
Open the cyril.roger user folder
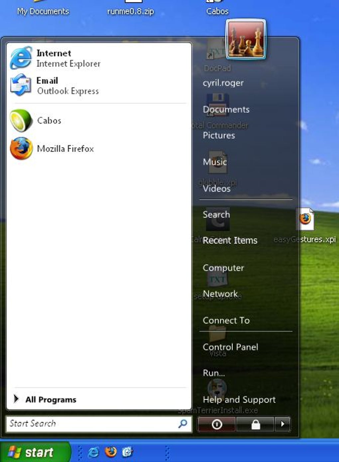coord(223,83)
